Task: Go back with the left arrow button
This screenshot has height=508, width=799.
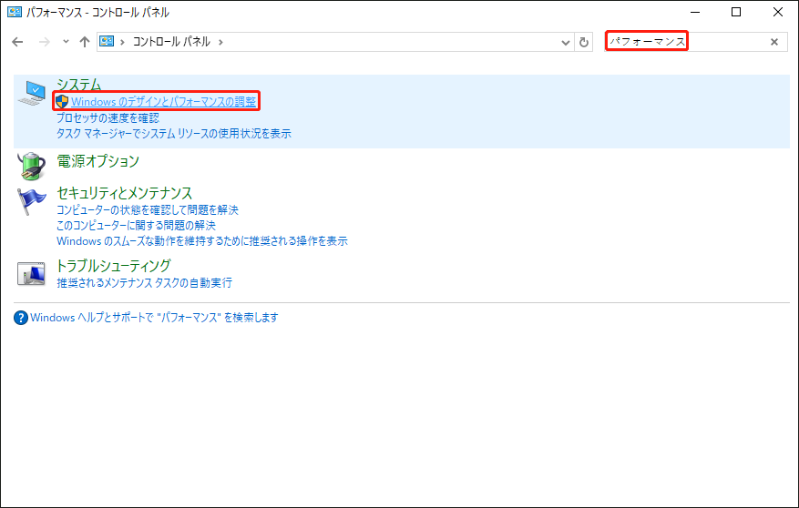Action: click(x=18, y=42)
